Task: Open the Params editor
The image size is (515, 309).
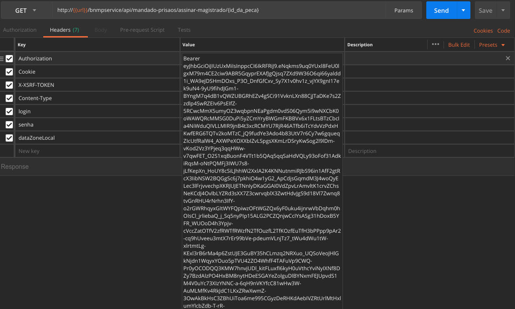Action: click(x=404, y=10)
